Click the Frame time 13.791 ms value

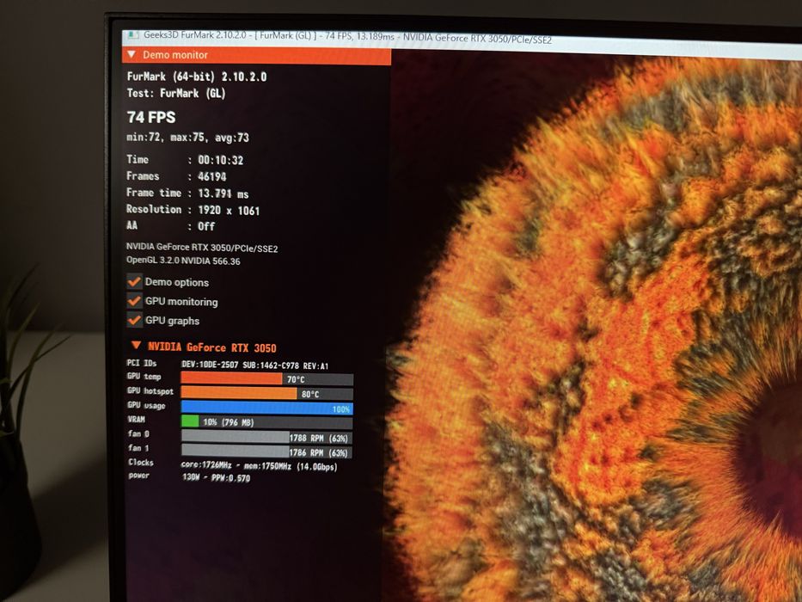click(x=223, y=194)
